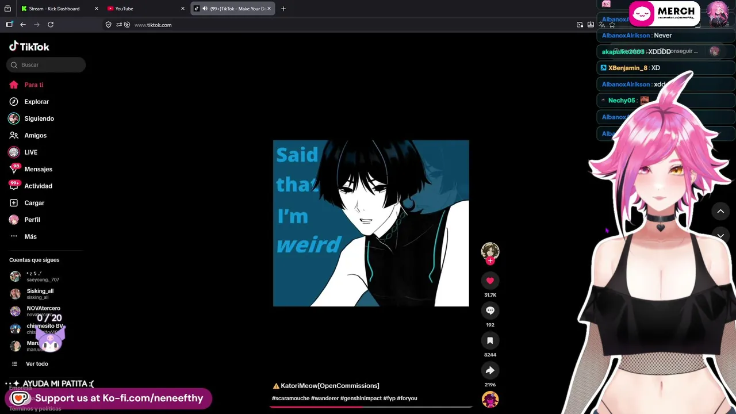Like the video with the heart icon
736x414 pixels.
490,281
